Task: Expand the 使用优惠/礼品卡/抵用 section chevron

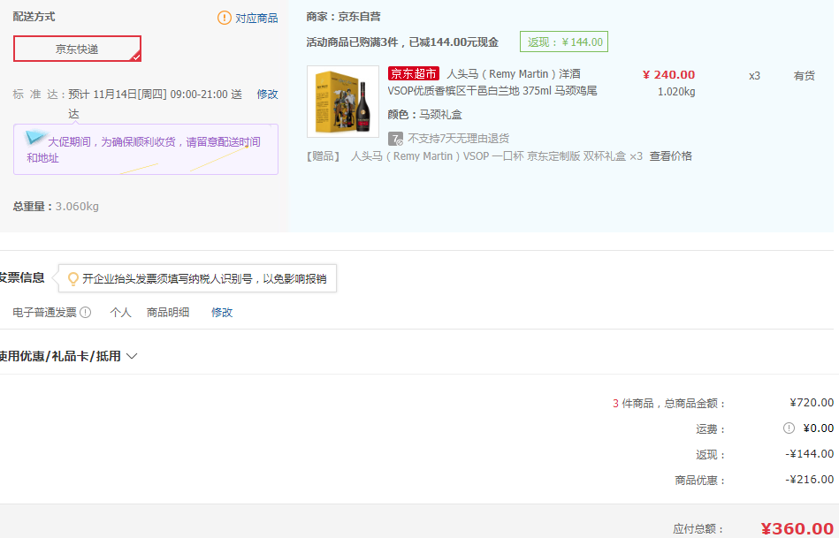Action: [132, 356]
